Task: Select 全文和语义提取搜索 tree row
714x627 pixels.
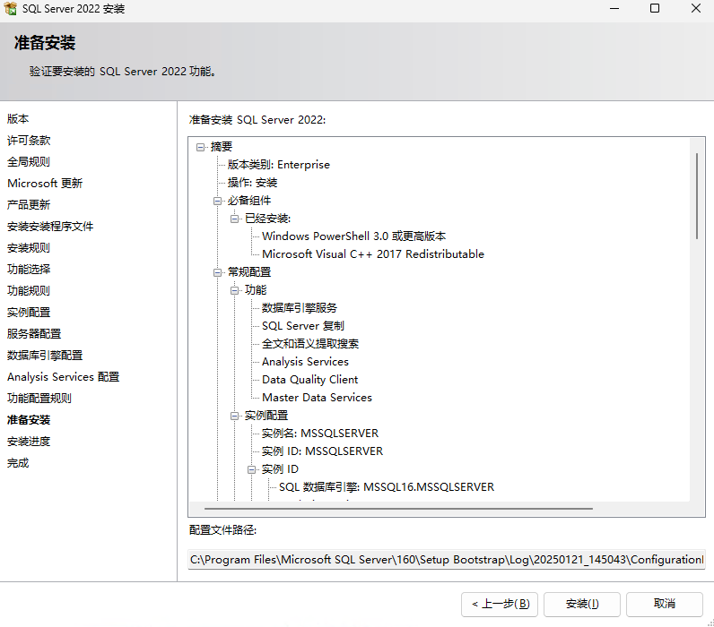Action: [310, 343]
